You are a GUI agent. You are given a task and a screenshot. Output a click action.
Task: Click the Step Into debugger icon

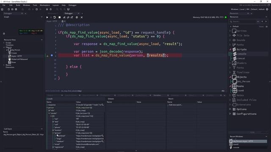pos(64,17)
